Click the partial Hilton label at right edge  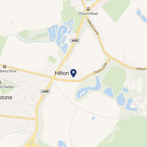142,69
